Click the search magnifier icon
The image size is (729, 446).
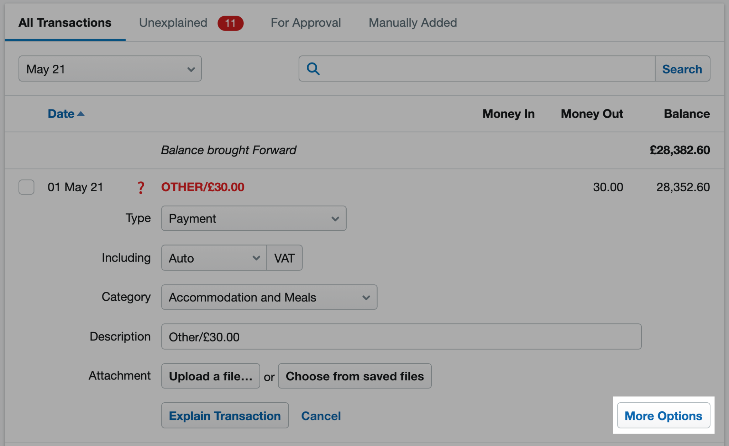313,69
